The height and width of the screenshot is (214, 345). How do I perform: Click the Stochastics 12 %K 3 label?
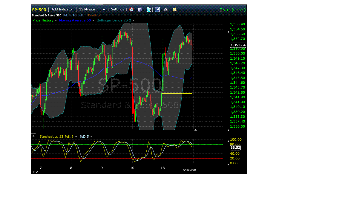click(56, 137)
